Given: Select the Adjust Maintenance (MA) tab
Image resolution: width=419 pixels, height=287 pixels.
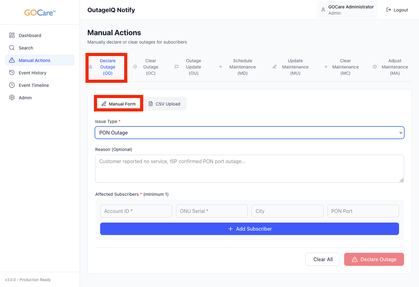Looking at the screenshot, I should point(394,67).
